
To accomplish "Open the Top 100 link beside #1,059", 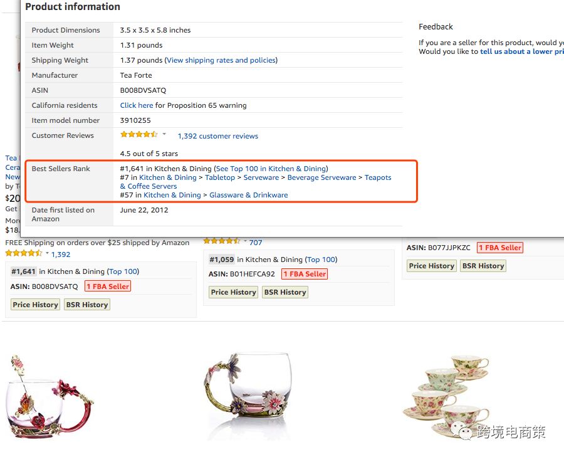I will coord(321,260).
